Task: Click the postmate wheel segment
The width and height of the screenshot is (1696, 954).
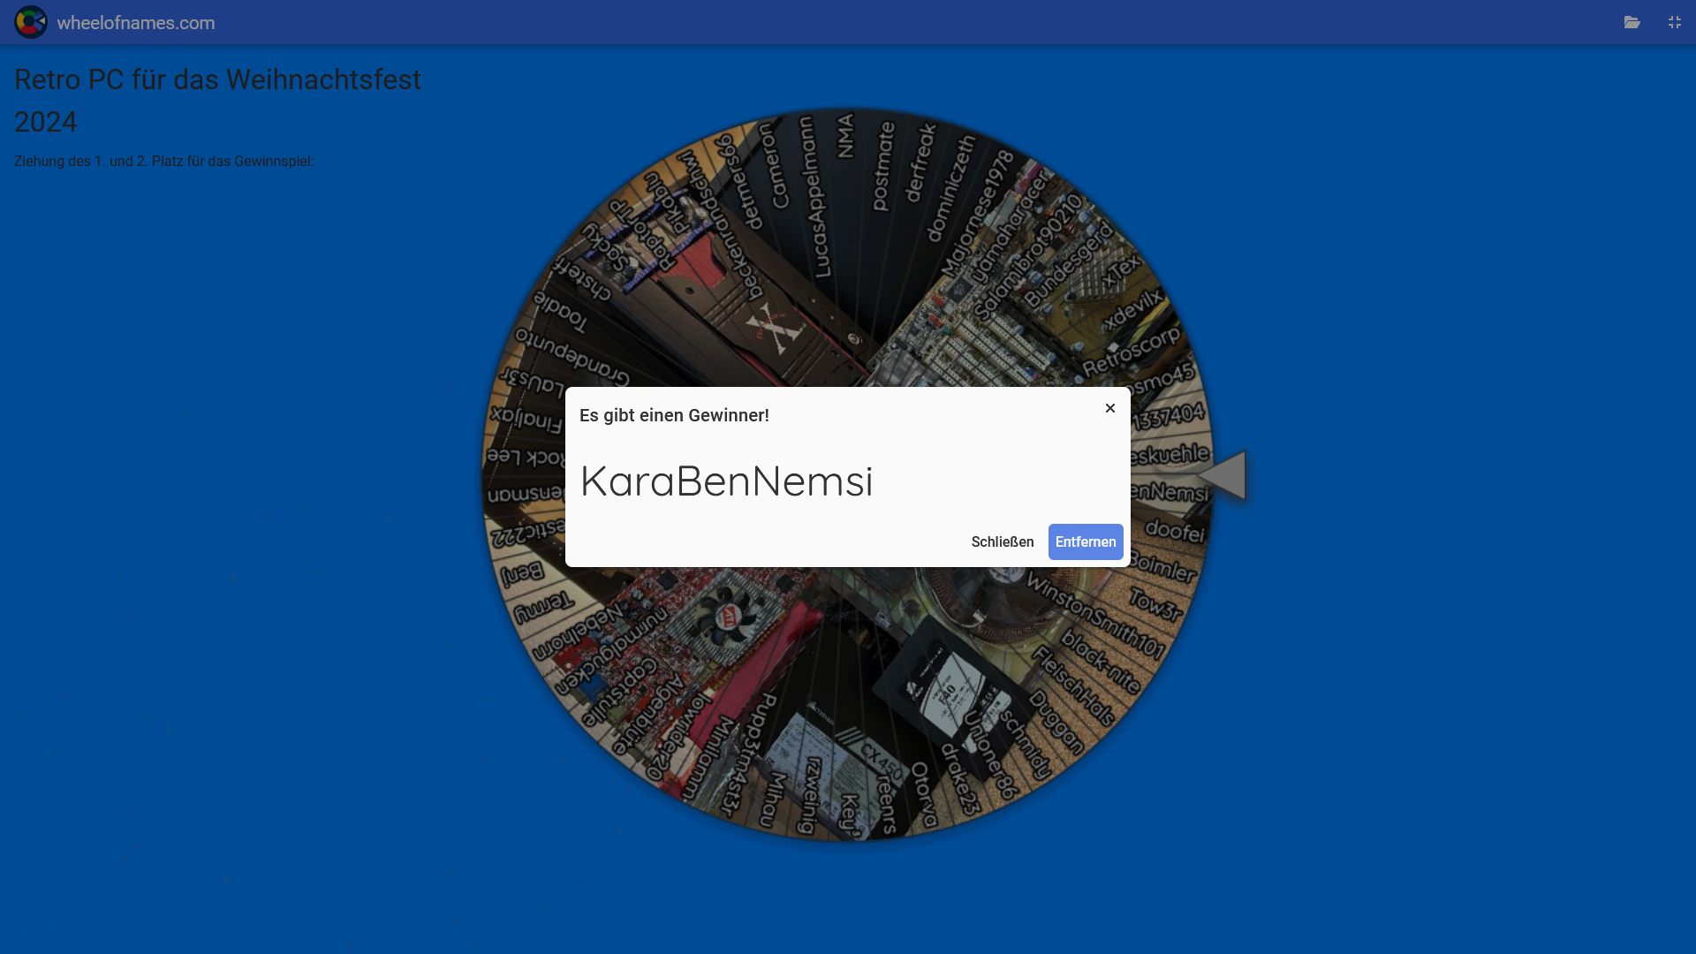Action: [882, 166]
